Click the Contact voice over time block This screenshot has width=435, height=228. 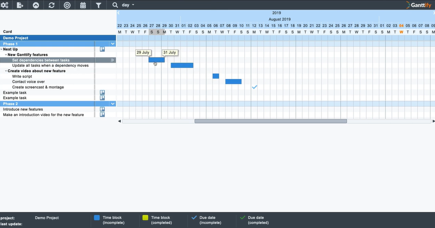pyautogui.click(x=233, y=81)
